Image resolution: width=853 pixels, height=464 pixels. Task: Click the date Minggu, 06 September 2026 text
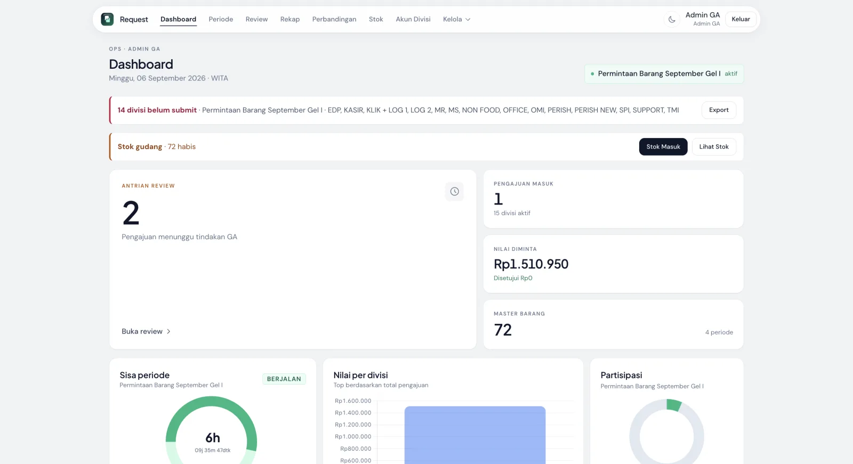click(x=157, y=78)
